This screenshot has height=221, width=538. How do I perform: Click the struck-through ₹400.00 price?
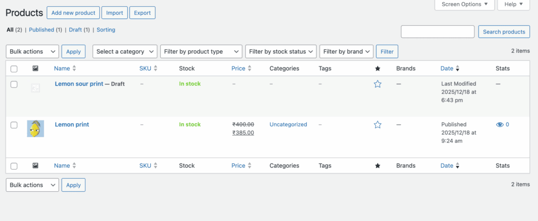(243, 125)
